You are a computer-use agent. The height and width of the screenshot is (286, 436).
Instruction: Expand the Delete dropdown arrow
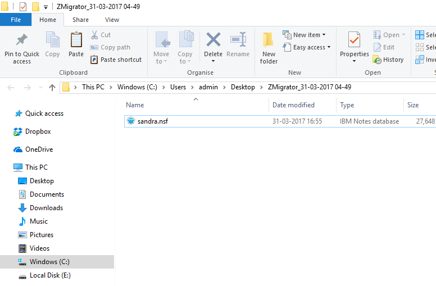[214, 61]
